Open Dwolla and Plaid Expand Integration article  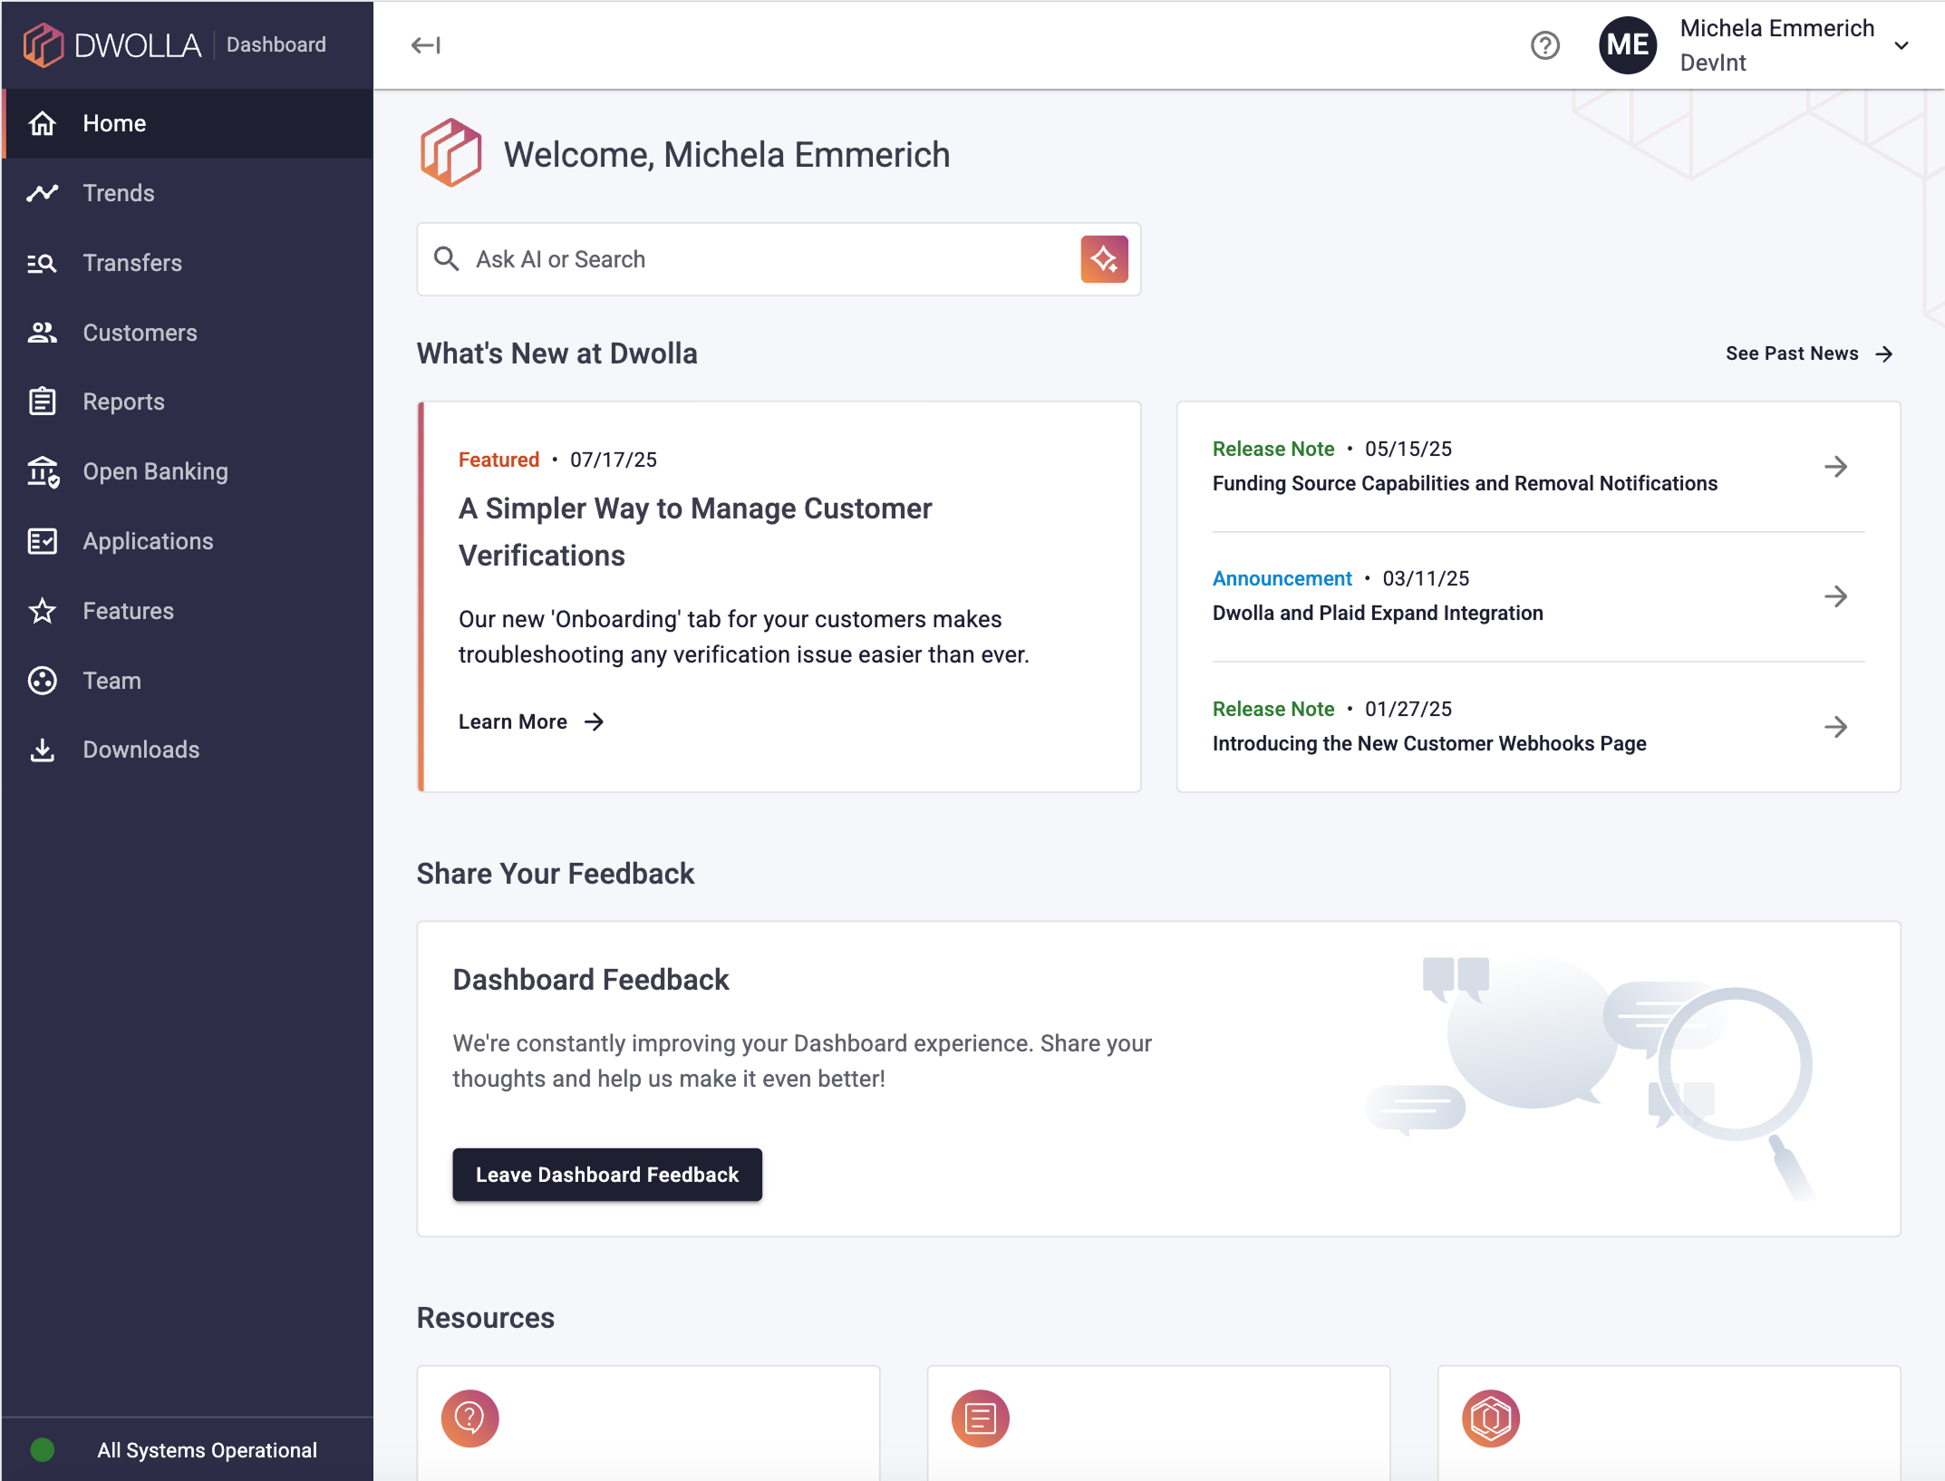(1378, 613)
